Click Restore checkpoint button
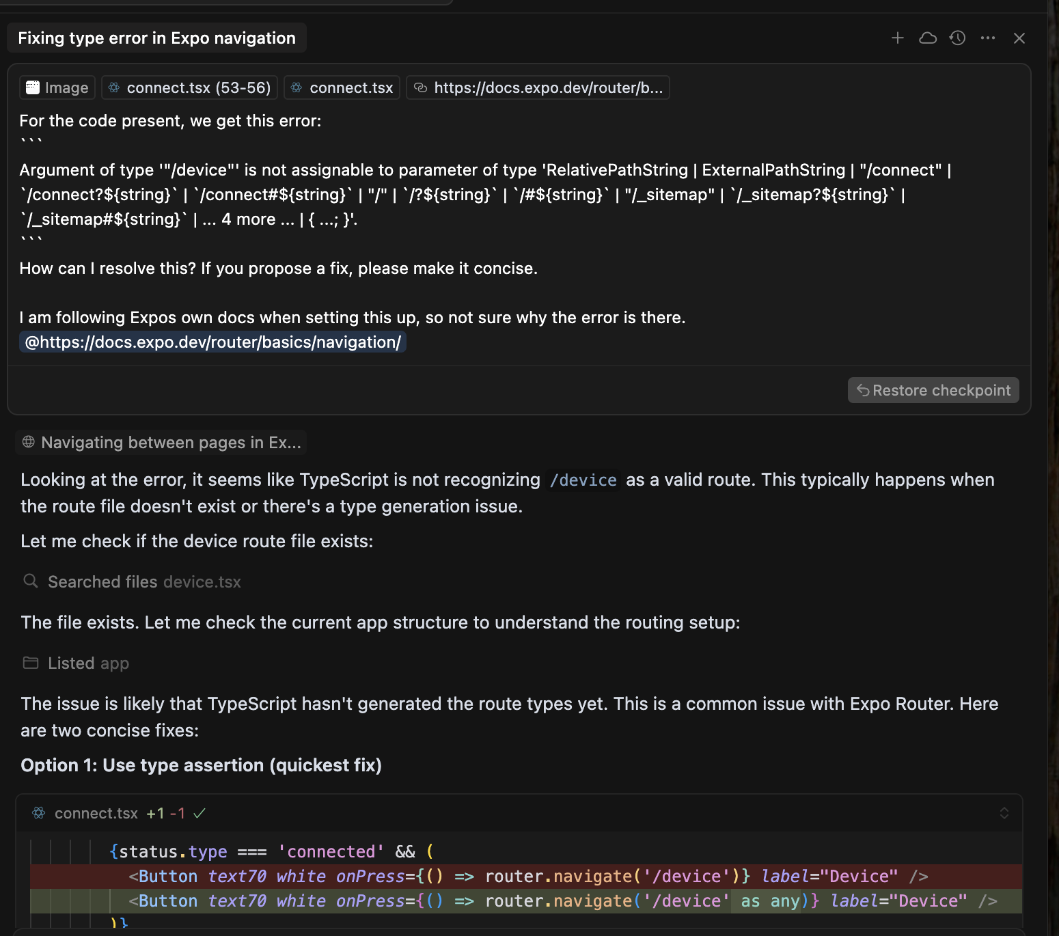 tap(933, 390)
